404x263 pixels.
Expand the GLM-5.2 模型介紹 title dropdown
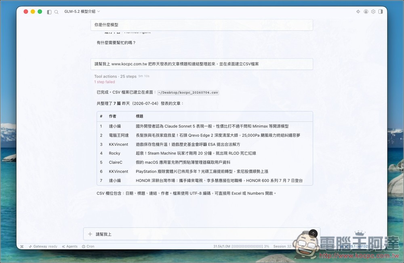tap(82, 11)
